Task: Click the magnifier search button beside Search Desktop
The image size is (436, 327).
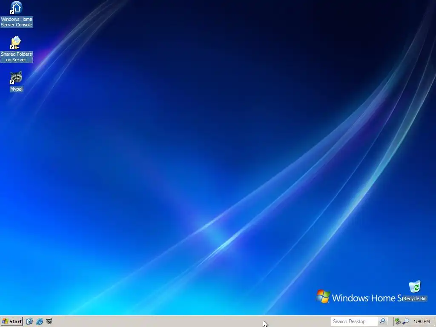Action: tap(383, 321)
